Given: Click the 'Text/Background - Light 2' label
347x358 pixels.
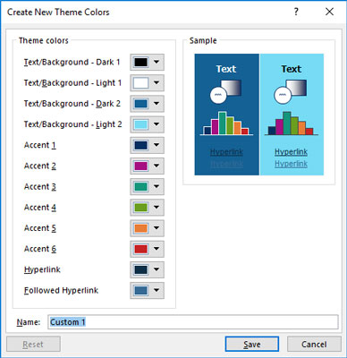Looking at the screenshot, I should (72, 124).
